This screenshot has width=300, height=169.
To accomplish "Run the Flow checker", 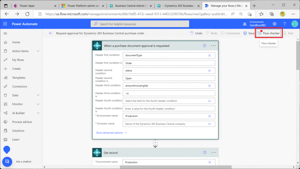I will coord(269,33).
